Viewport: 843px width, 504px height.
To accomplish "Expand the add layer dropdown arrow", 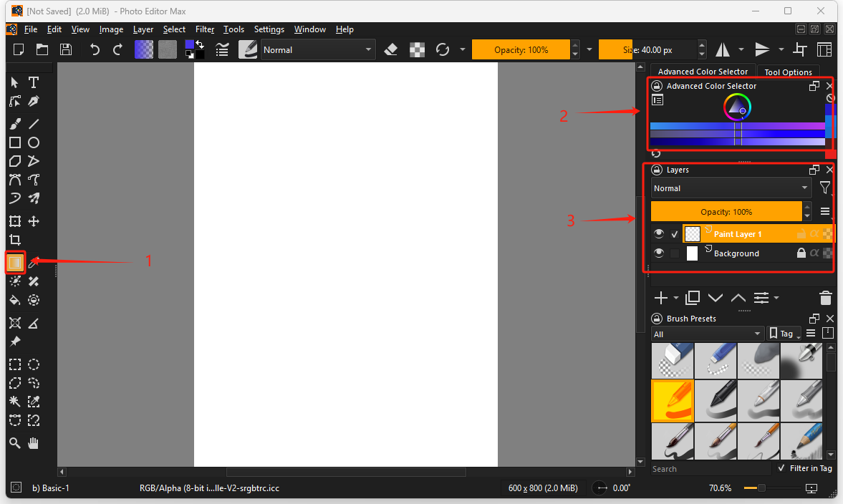I will [676, 298].
